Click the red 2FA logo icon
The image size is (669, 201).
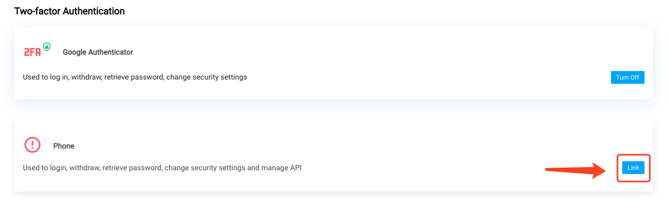(32, 52)
